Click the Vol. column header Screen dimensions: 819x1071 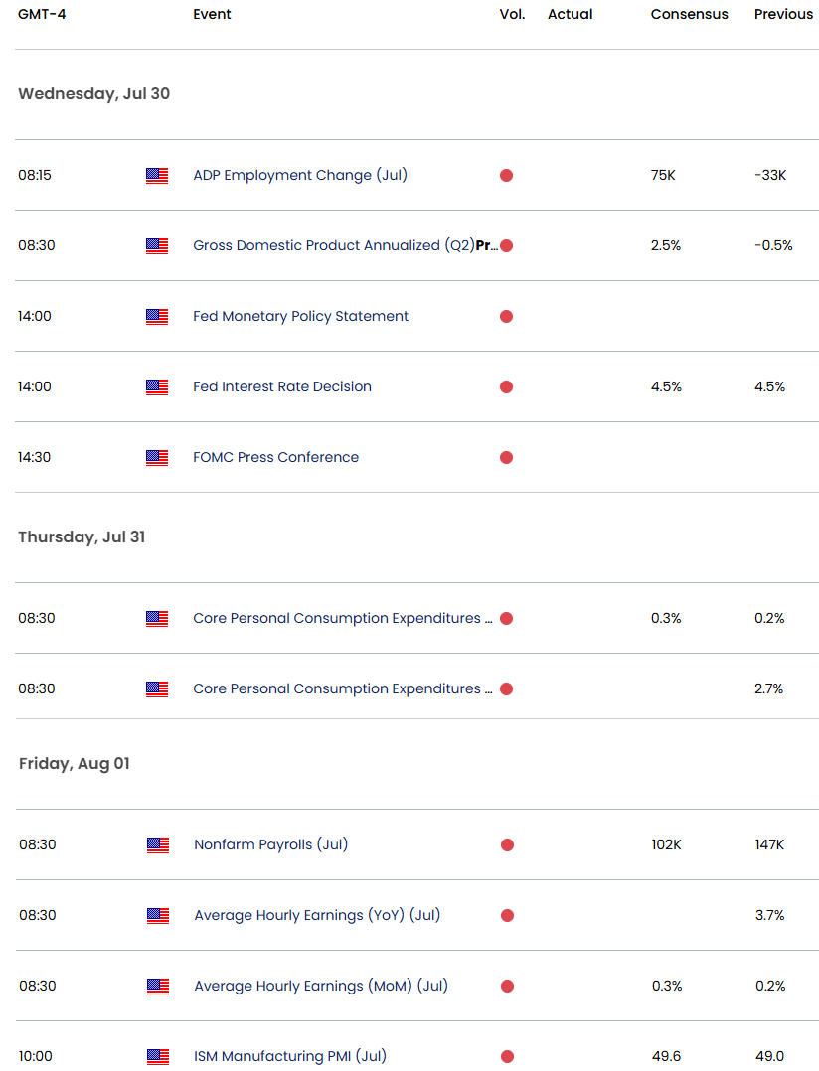tap(512, 14)
